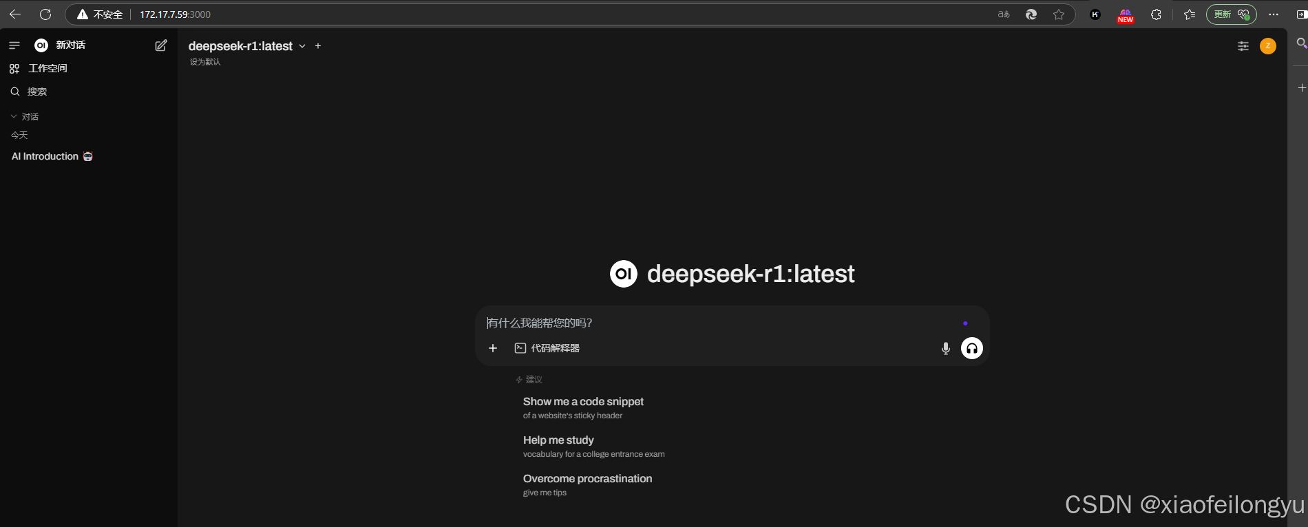
Task: Add this page to favorites with the star icon
Action: (x=1059, y=14)
